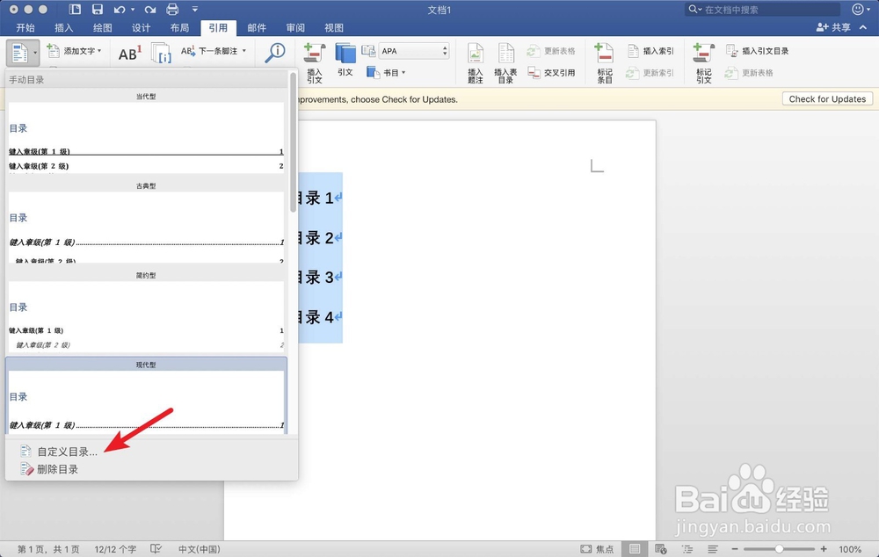
Task: Open the Undo history dropdown arrow
Action: [133, 10]
